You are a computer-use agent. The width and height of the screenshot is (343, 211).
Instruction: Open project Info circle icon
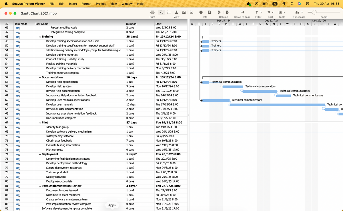click(201, 12)
